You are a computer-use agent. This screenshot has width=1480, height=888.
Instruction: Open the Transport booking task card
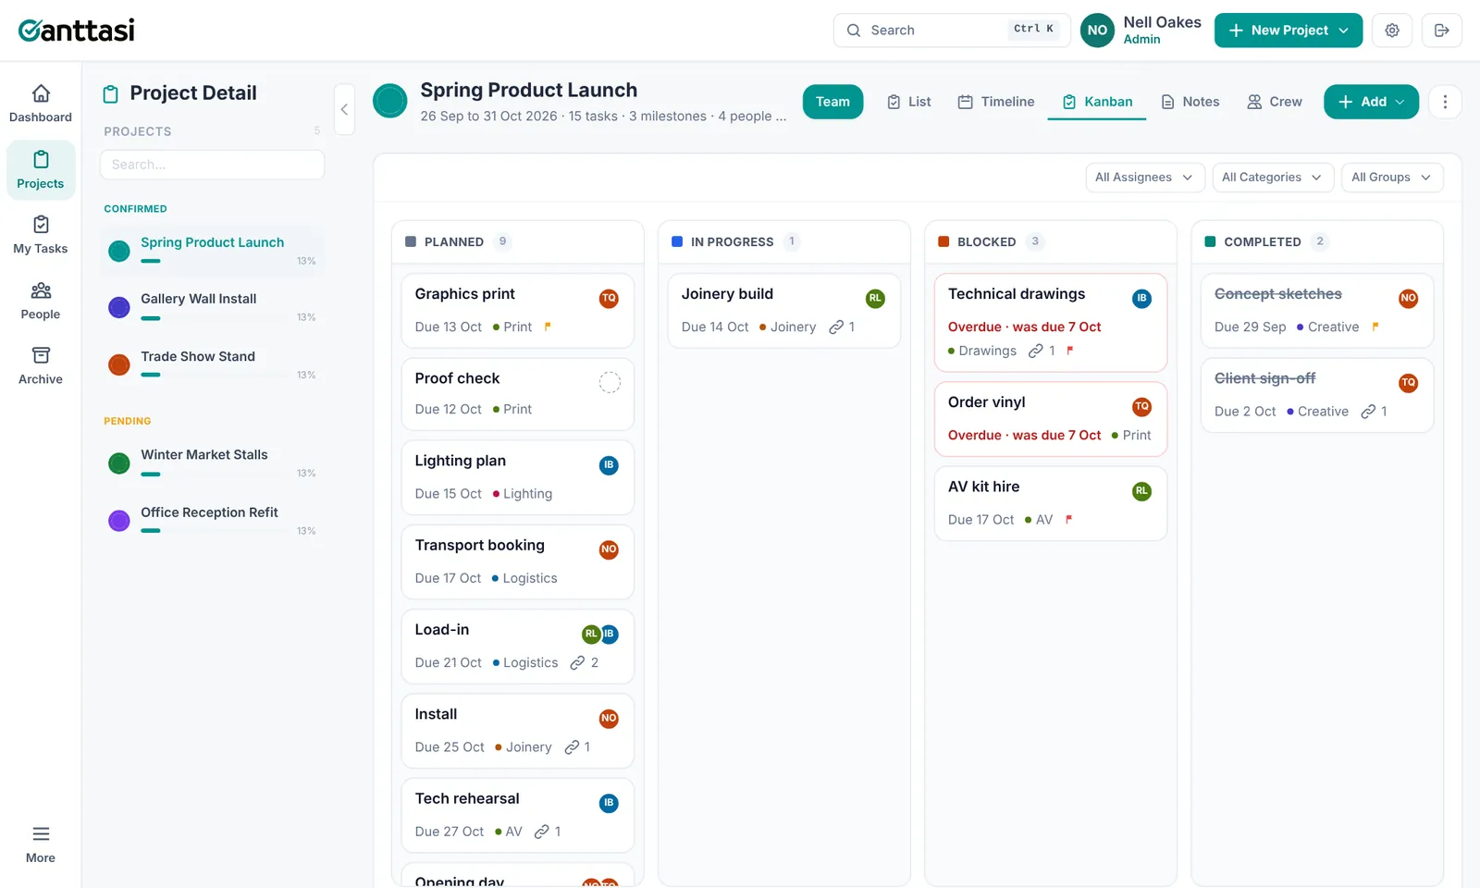point(518,561)
